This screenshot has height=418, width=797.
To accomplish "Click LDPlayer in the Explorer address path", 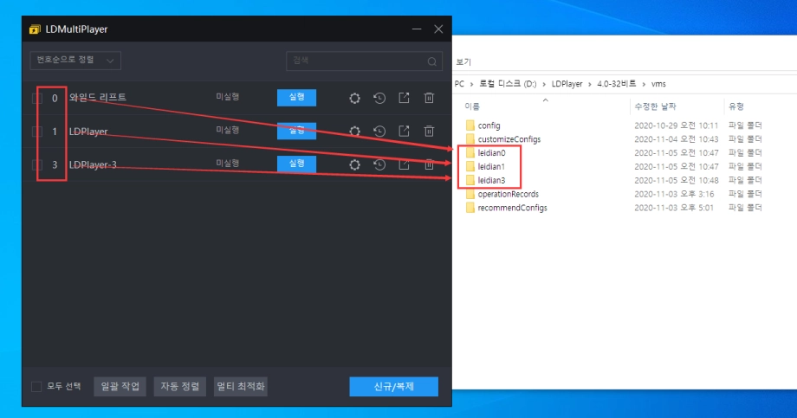I will (567, 84).
